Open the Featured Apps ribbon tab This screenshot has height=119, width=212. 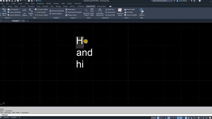[x=101, y=6]
